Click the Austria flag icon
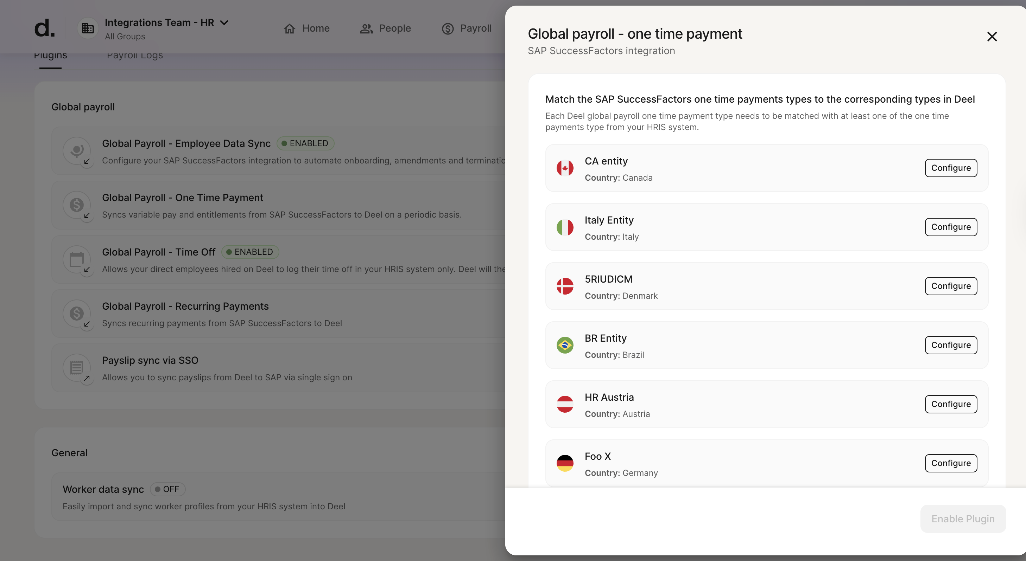The height and width of the screenshot is (561, 1026). [x=565, y=404]
